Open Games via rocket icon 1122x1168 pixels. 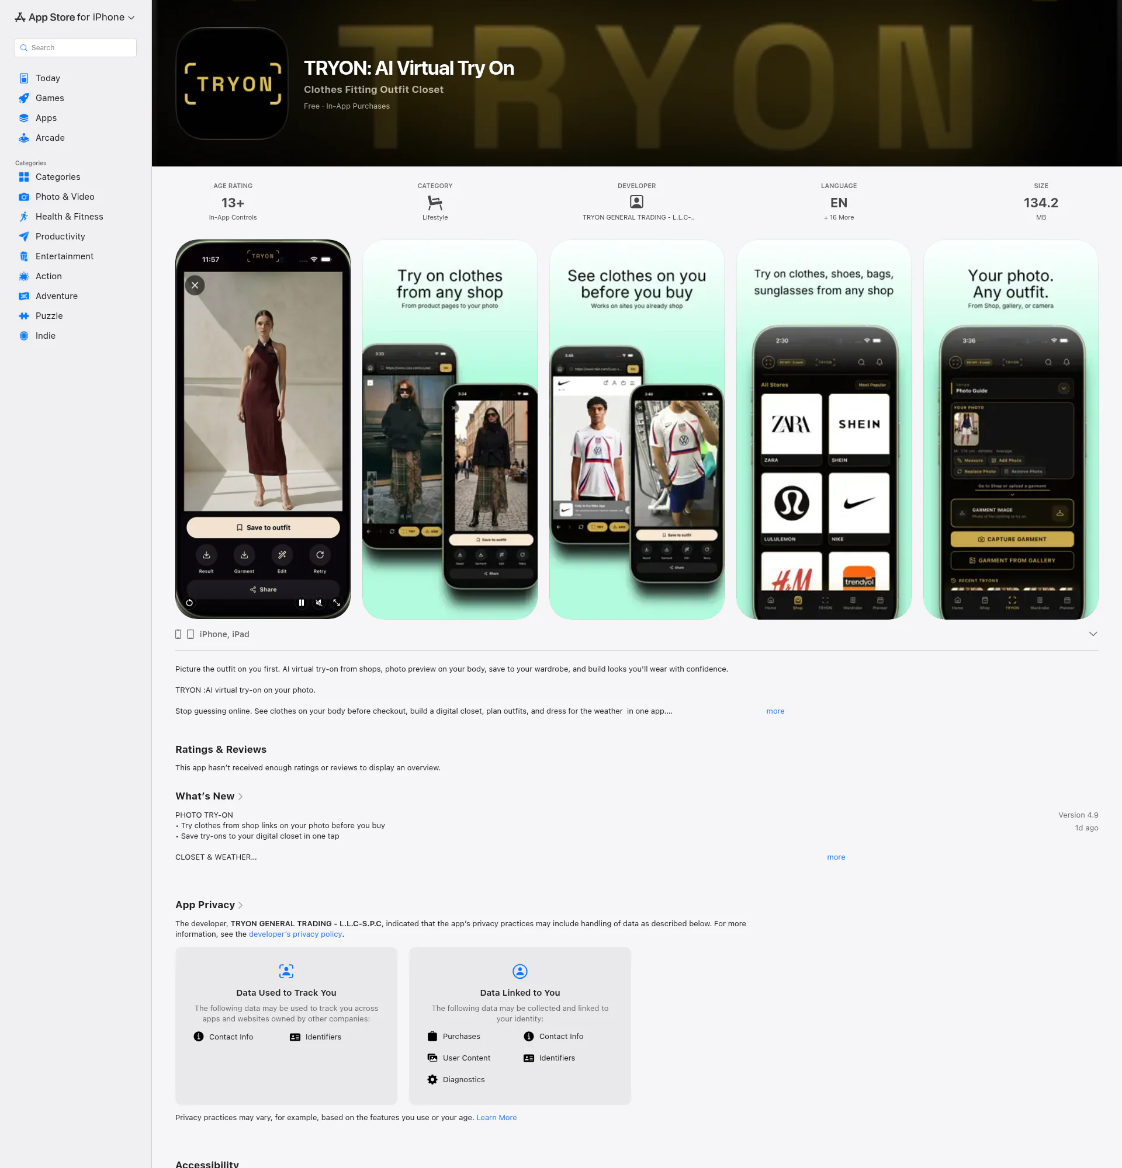[24, 98]
